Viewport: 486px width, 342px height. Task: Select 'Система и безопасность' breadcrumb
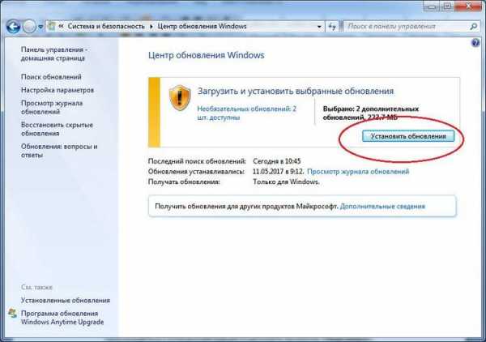click(106, 27)
